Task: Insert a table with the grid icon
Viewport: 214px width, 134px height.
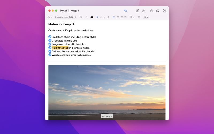Action: 139,17
